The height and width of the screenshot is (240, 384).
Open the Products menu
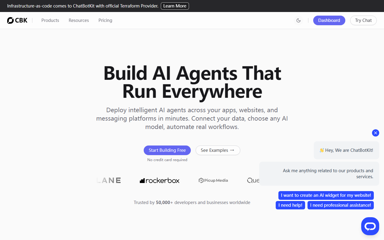pos(50,20)
